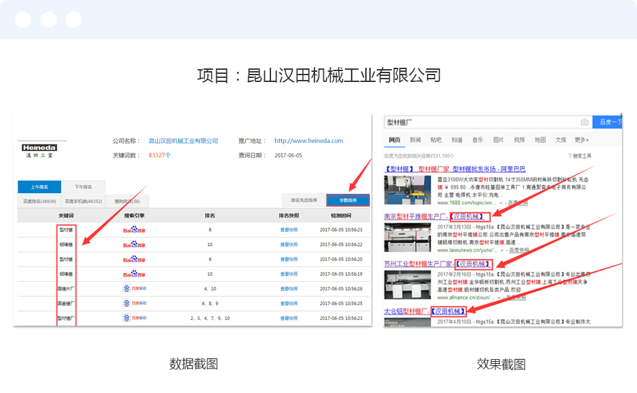
Task: Select the 百度手机端(46352) tab
Action: point(83,201)
